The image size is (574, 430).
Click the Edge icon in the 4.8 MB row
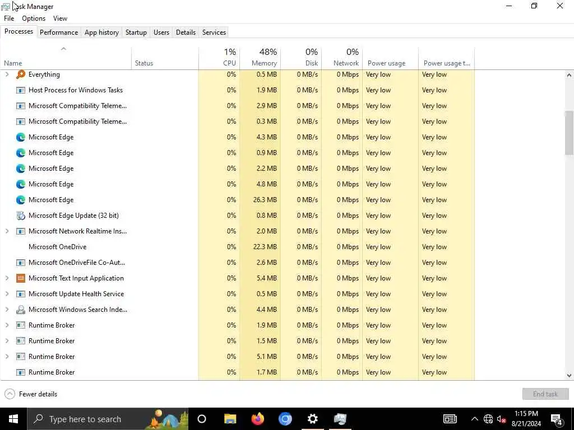(x=21, y=184)
